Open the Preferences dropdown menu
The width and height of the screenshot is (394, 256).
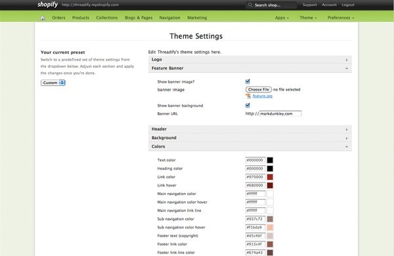pos(341,18)
